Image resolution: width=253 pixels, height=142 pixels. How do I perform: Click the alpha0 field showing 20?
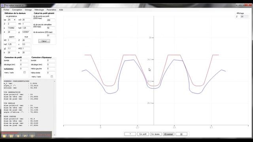pos(26,20)
